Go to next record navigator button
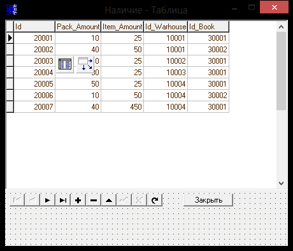Viewport: 293px width, 251px height. pos(48,200)
